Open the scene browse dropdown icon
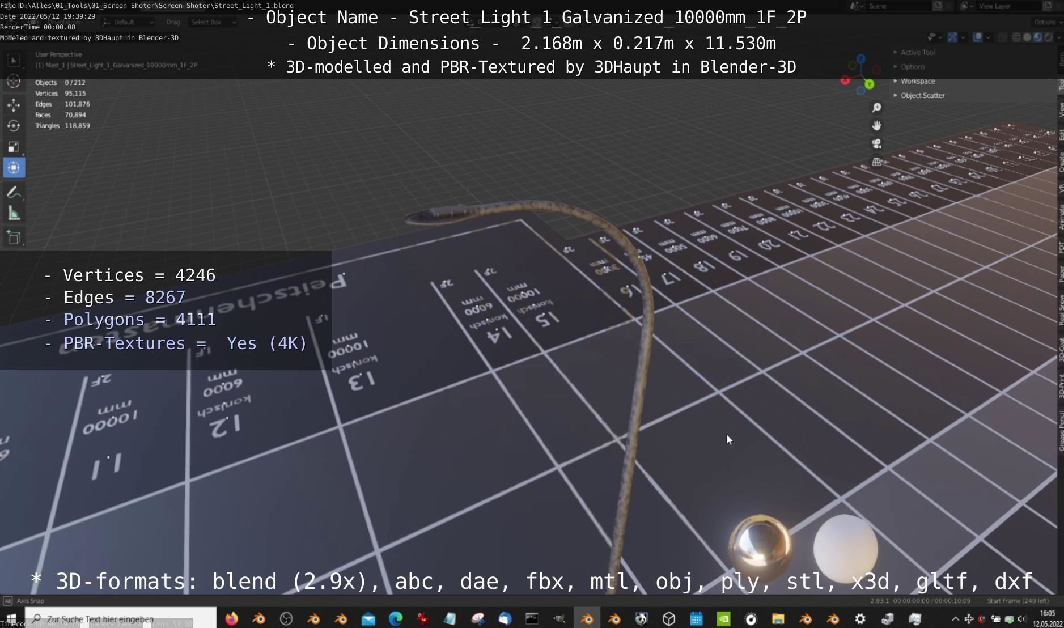This screenshot has height=628, width=1064. pyautogui.click(x=857, y=6)
